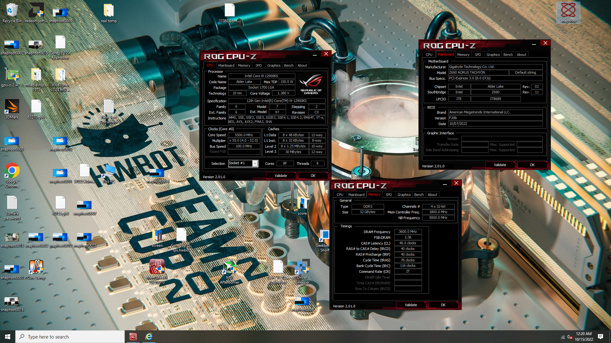Click the DRAM Frequency 3600.0 MHz value
611x343 pixels.
coord(408,232)
